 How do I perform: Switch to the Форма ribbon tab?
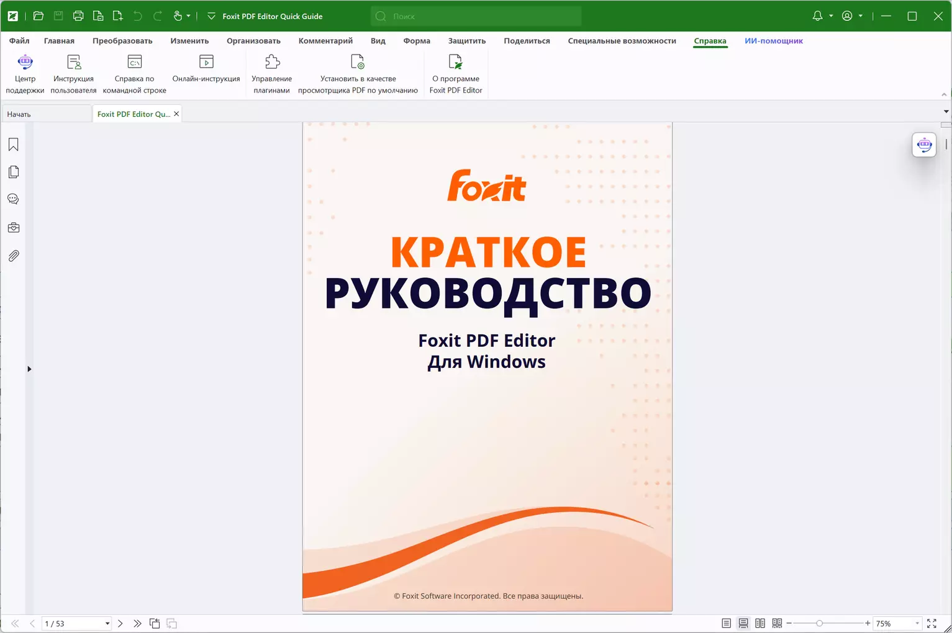click(417, 41)
